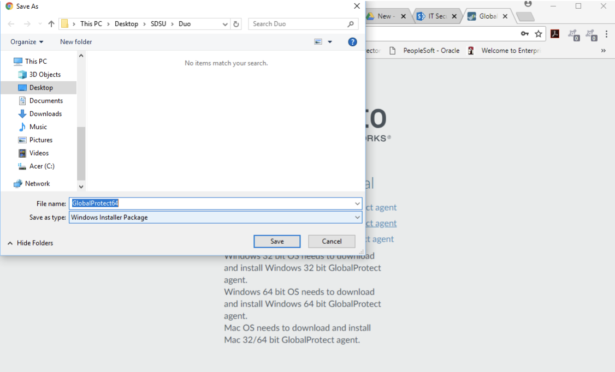Click saved password key icon
Screen dimensions: 615x372
coord(525,34)
